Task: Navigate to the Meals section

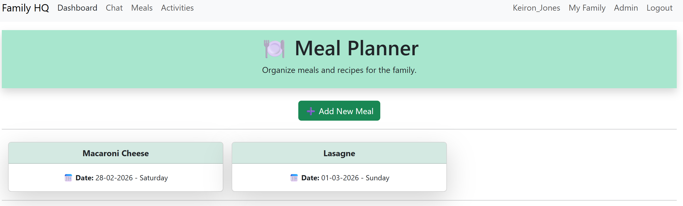Action: pyautogui.click(x=141, y=8)
